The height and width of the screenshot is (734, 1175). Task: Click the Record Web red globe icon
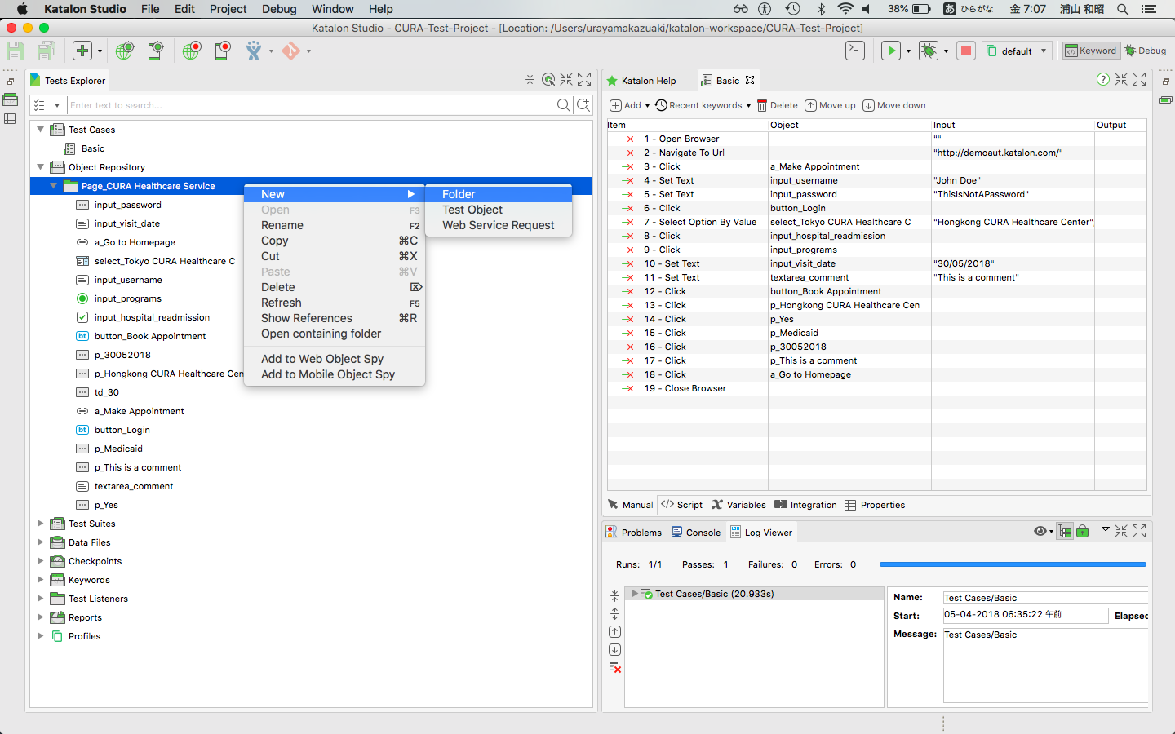tap(191, 51)
